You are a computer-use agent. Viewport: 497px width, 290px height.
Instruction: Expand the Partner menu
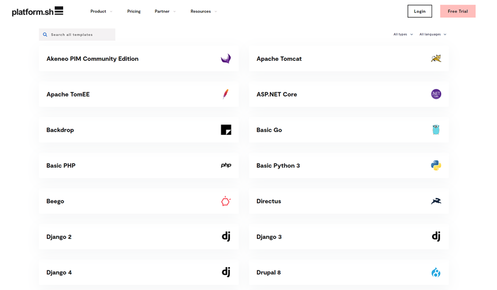[x=165, y=11]
